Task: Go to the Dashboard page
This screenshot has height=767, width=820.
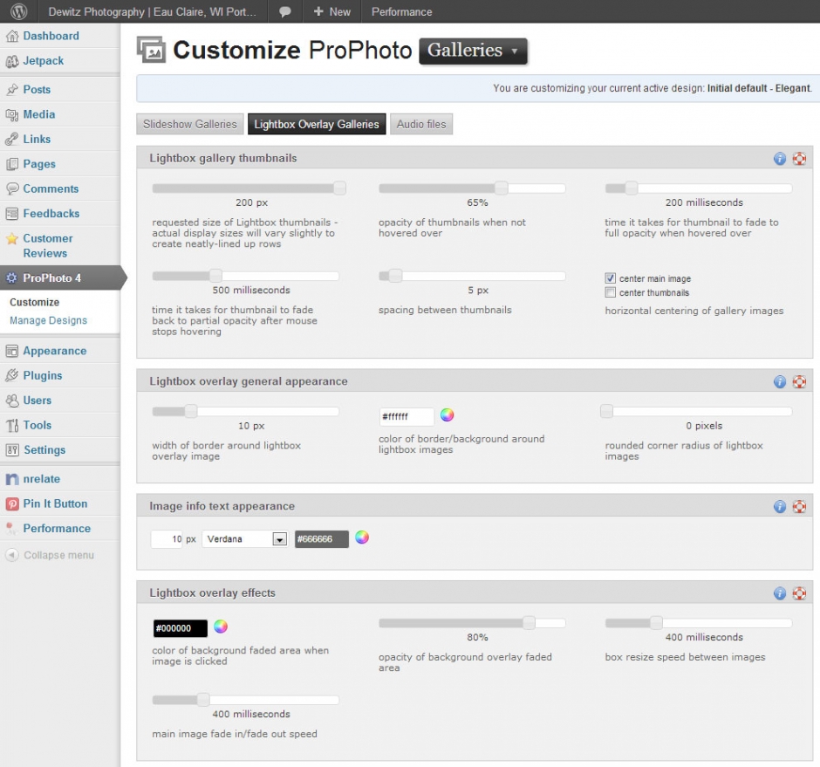Action: (51, 36)
